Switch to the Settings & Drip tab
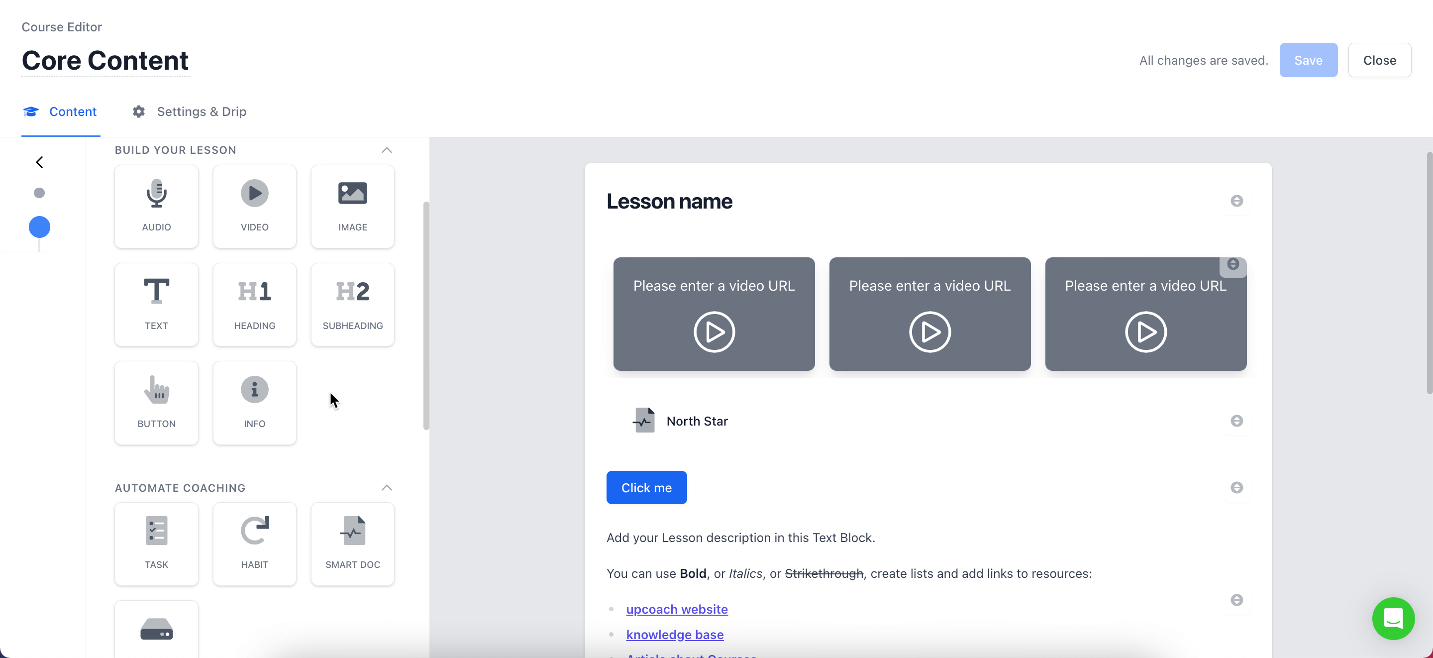This screenshot has width=1433, height=658. pyautogui.click(x=189, y=111)
